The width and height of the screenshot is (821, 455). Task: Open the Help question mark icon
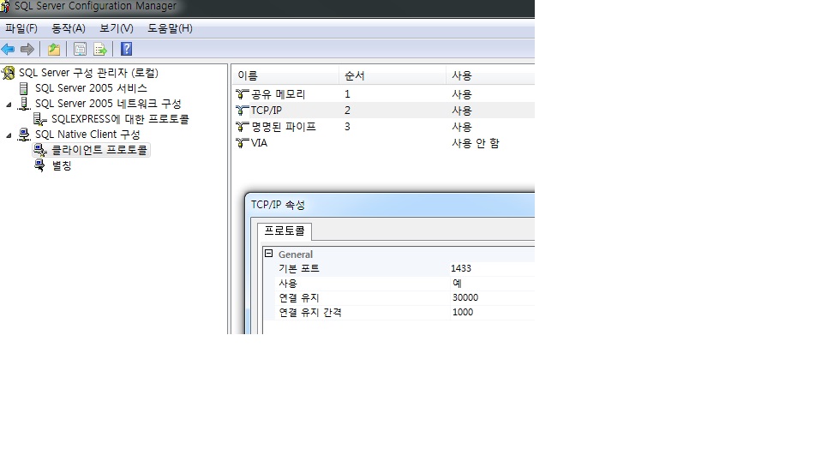126,49
